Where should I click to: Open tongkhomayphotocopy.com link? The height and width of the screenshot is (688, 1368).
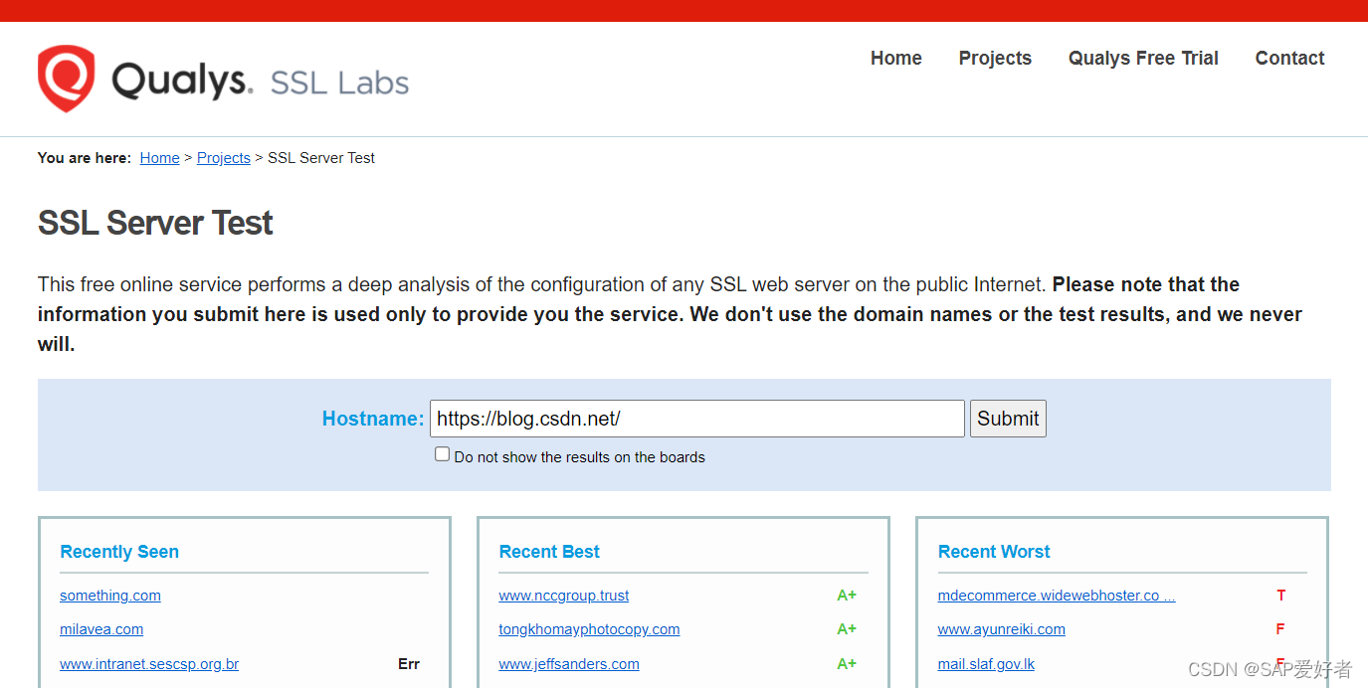(589, 629)
